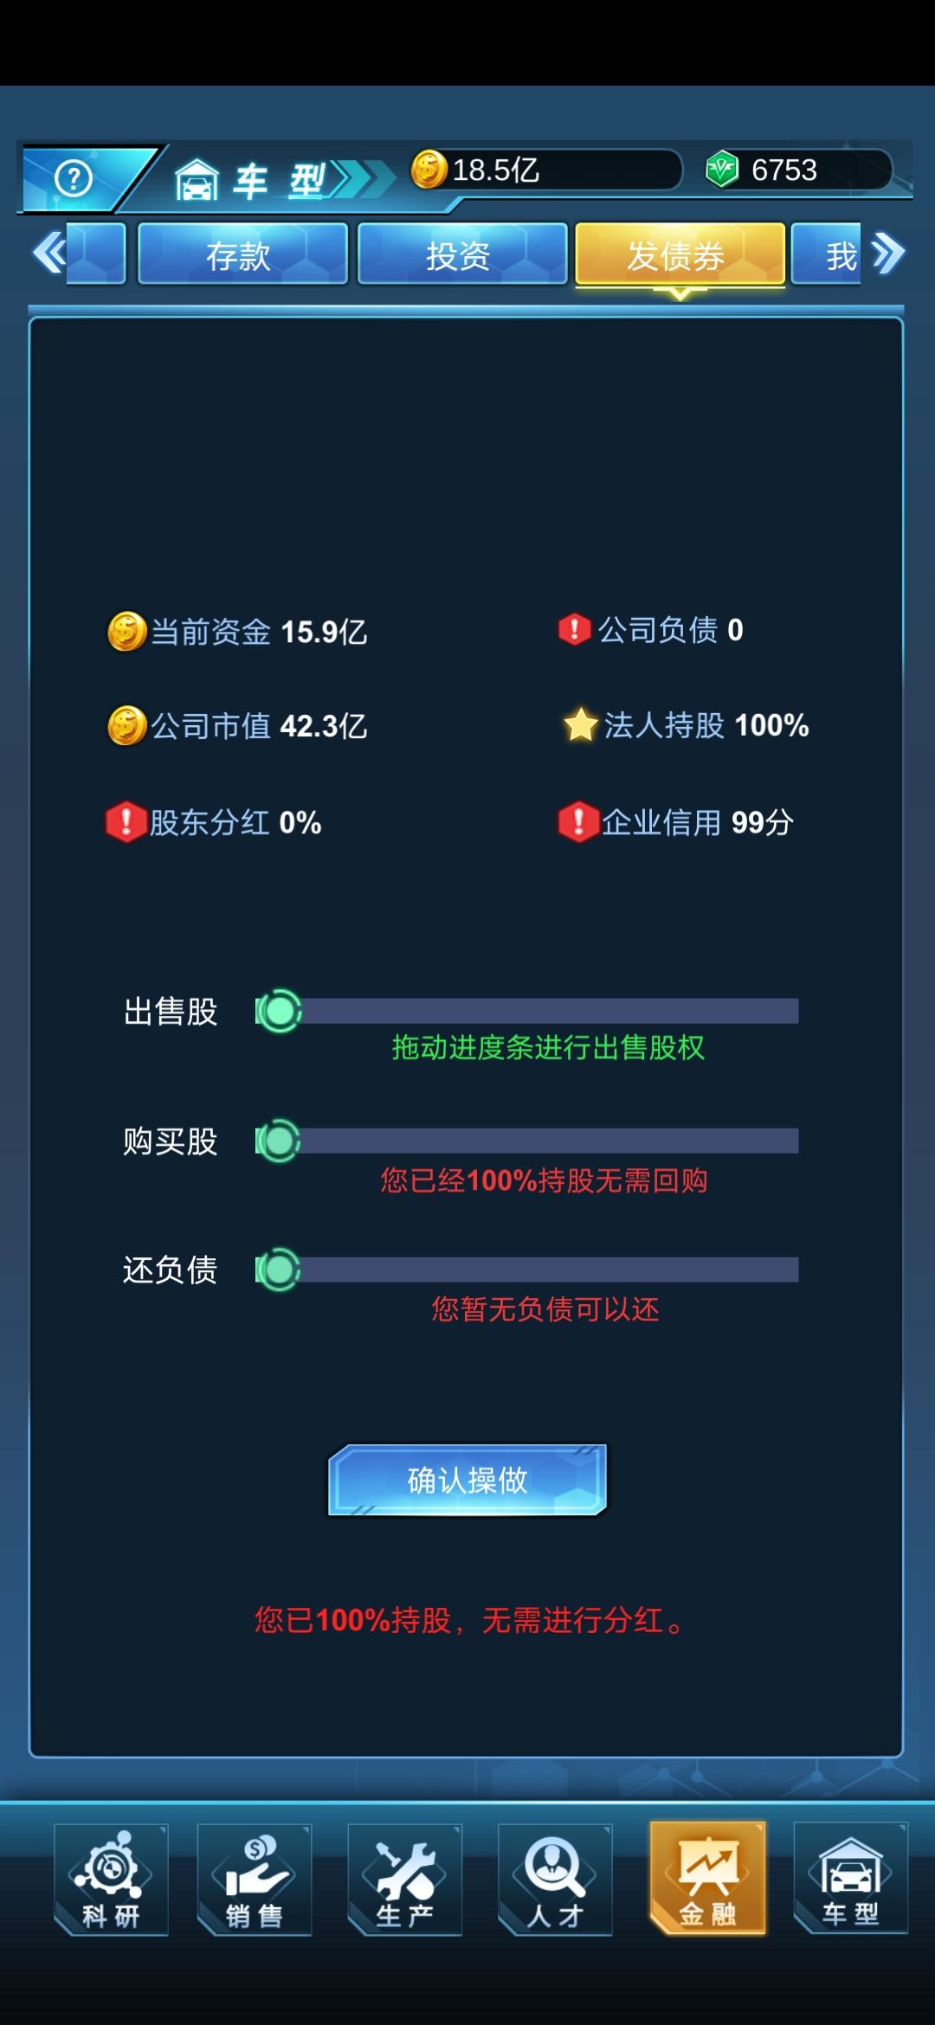Viewport: 935px width, 2025px height.
Task: Show earlier tabs with left double chevron
Action: 49,254
